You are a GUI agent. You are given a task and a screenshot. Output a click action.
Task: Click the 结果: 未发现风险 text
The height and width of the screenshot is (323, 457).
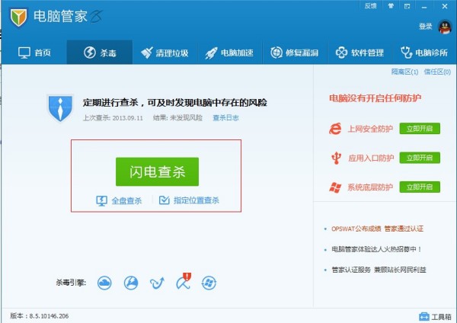(177, 118)
